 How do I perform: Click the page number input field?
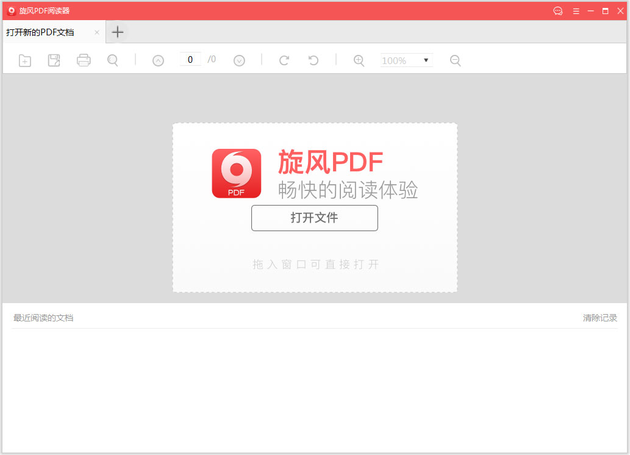pos(190,60)
